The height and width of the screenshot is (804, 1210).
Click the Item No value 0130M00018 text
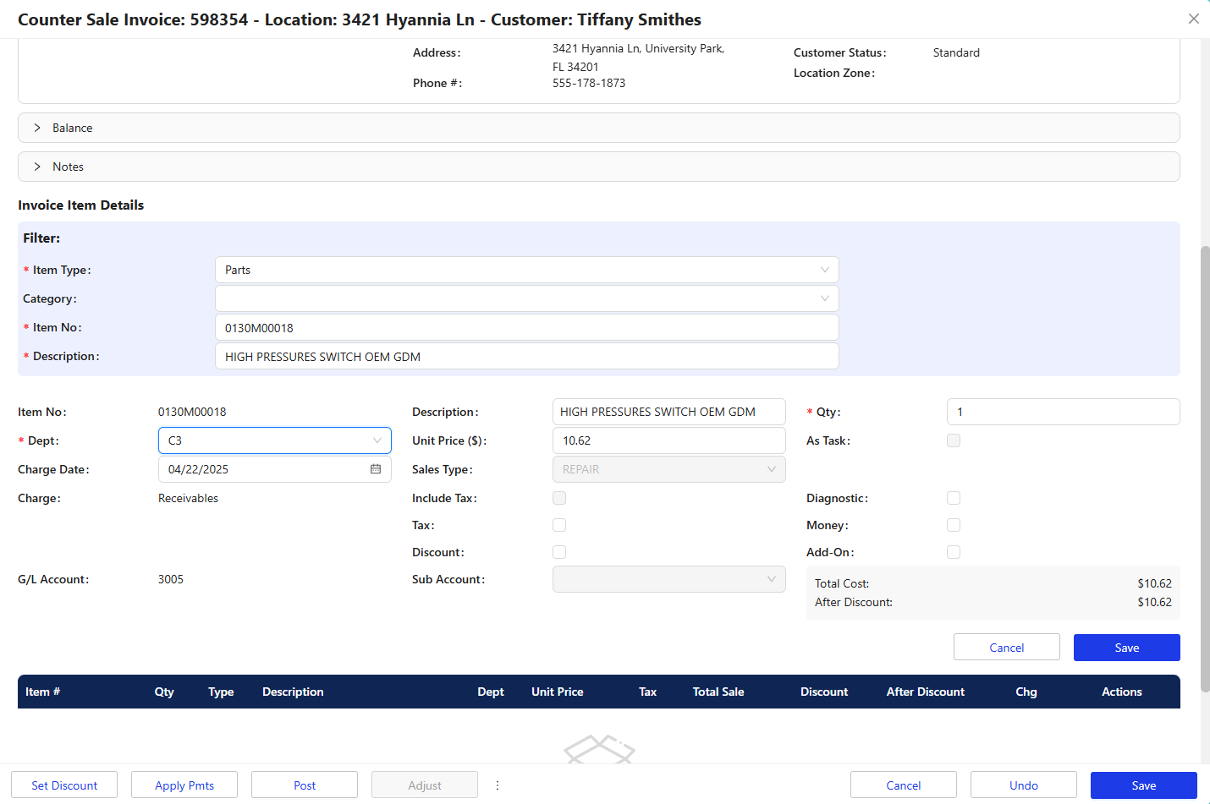point(192,412)
